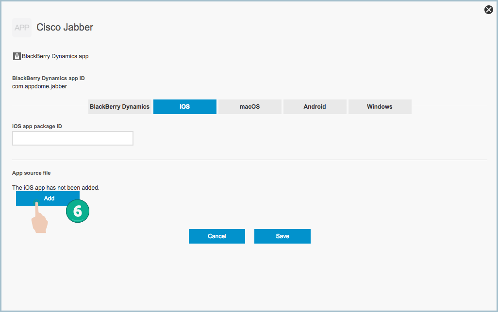Open the macOS tab
The image size is (498, 312).
pyautogui.click(x=249, y=107)
